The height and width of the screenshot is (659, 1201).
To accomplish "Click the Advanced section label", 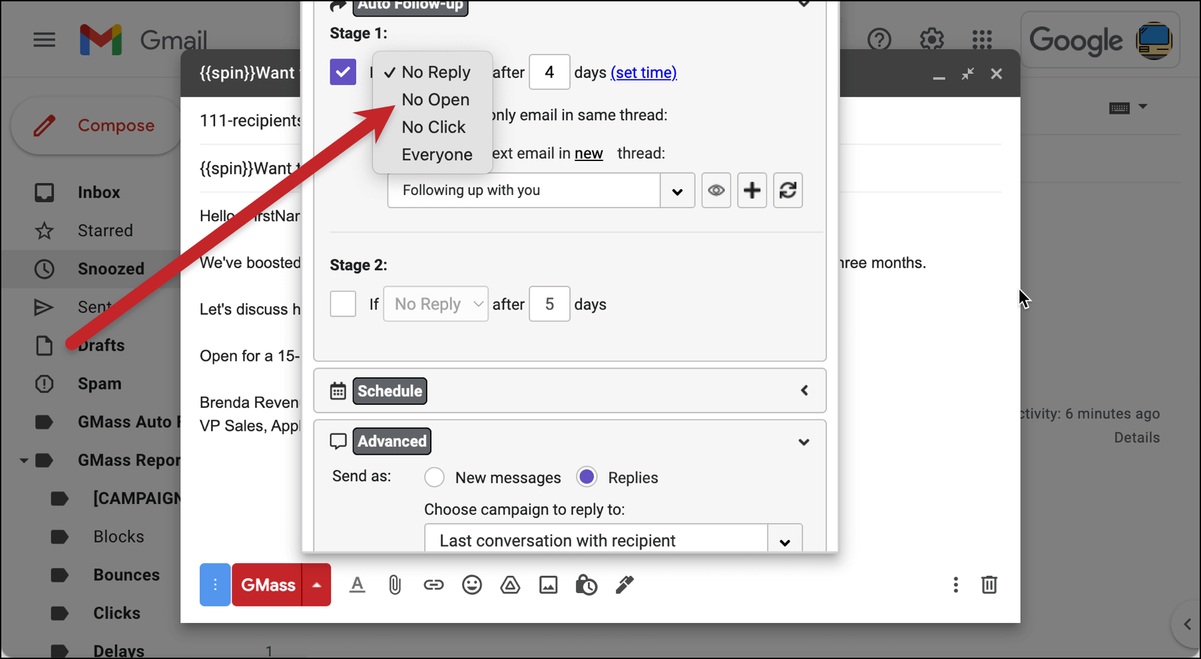I will [x=392, y=441].
